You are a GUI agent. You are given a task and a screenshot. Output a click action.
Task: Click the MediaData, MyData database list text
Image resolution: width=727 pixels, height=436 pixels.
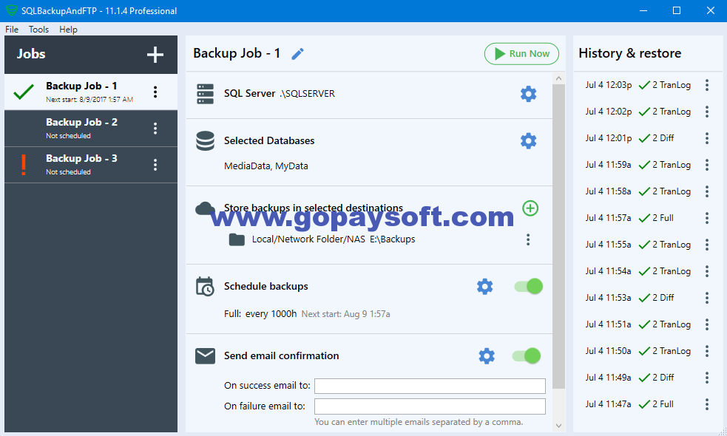pyautogui.click(x=266, y=166)
